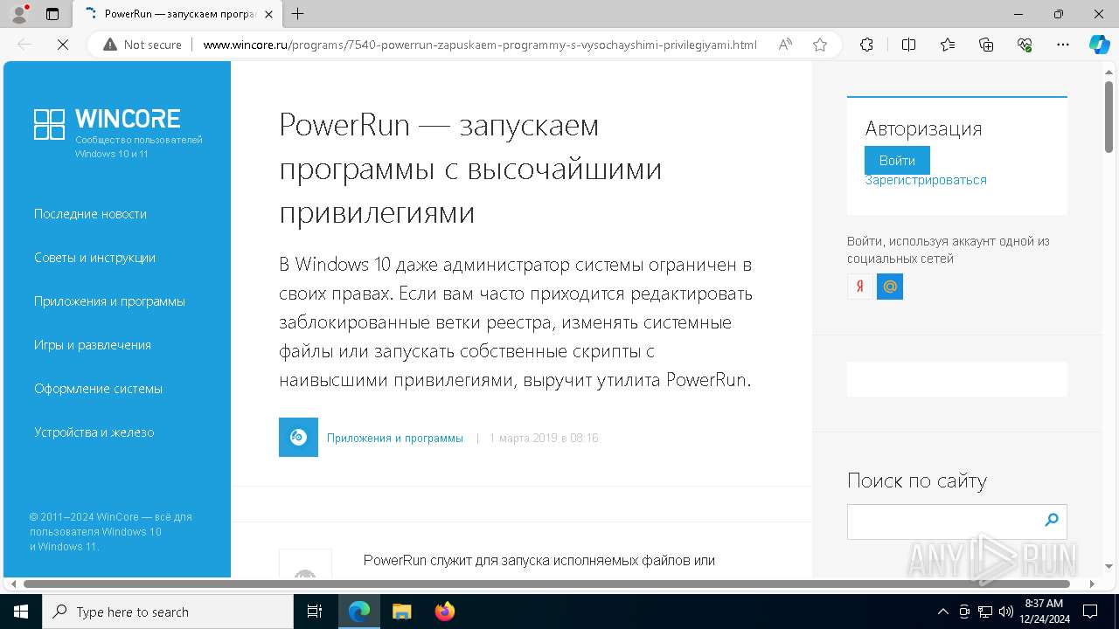Open the Favorites list icon
This screenshot has width=1119, height=629.
pyautogui.click(x=948, y=45)
